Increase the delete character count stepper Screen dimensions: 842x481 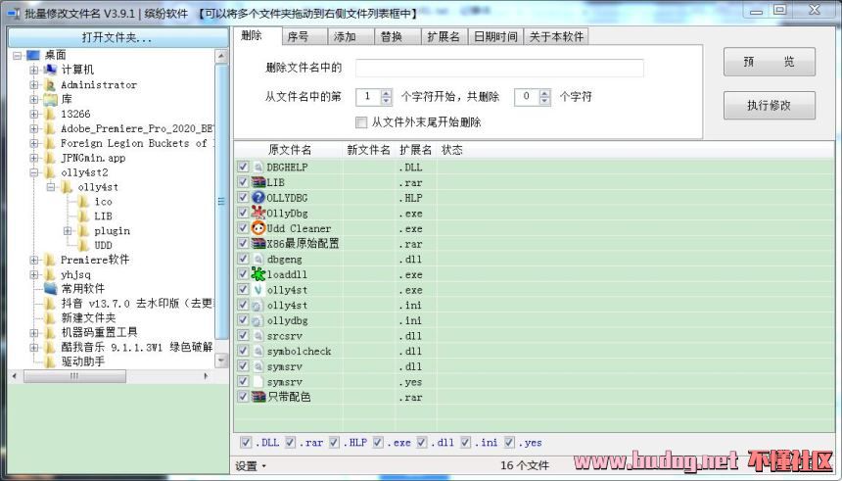click(545, 93)
